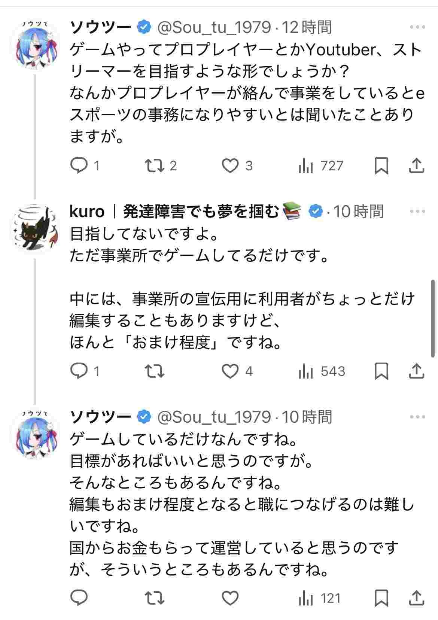Open more options on last tweet
Image resolution: width=438 pixels, height=620 pixels.
point(418,416)
